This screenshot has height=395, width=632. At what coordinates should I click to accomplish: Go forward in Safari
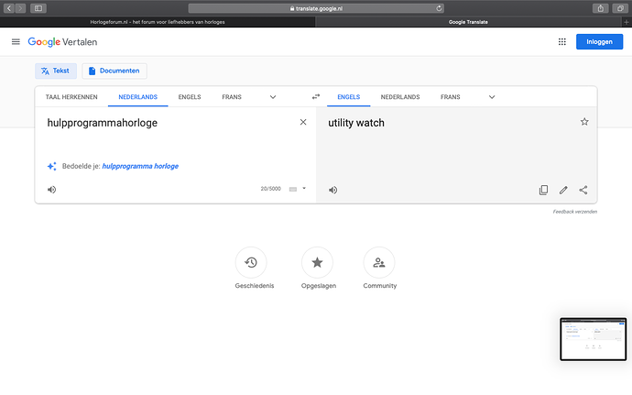point(20,8)
